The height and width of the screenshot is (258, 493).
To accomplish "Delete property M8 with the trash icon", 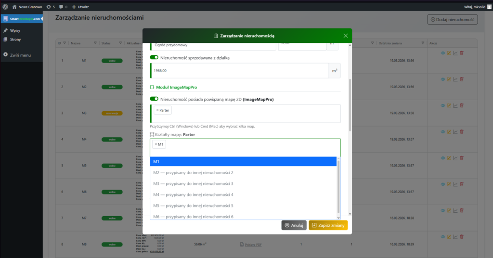I will (462, 237).
